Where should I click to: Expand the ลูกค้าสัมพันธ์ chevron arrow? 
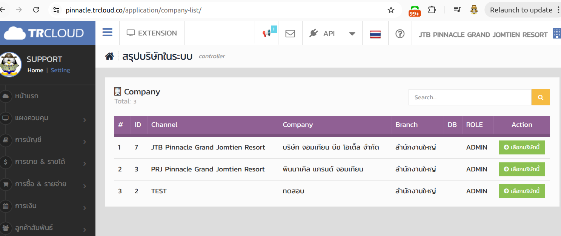pos(85,230)
